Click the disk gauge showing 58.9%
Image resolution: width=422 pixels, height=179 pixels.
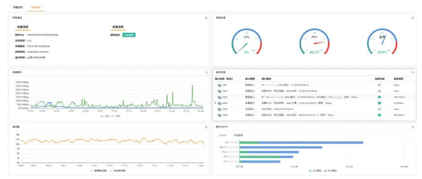(382, 42)
